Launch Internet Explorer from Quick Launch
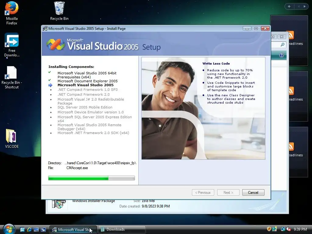Image resolution: width=312 pixels, height=234 pixels. [29, 229]
